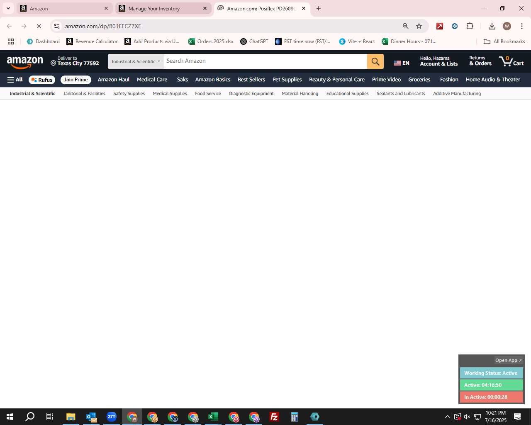Click Join Prime button
Viewport: 531px width, 425px height.
click(x=76, y=80)
